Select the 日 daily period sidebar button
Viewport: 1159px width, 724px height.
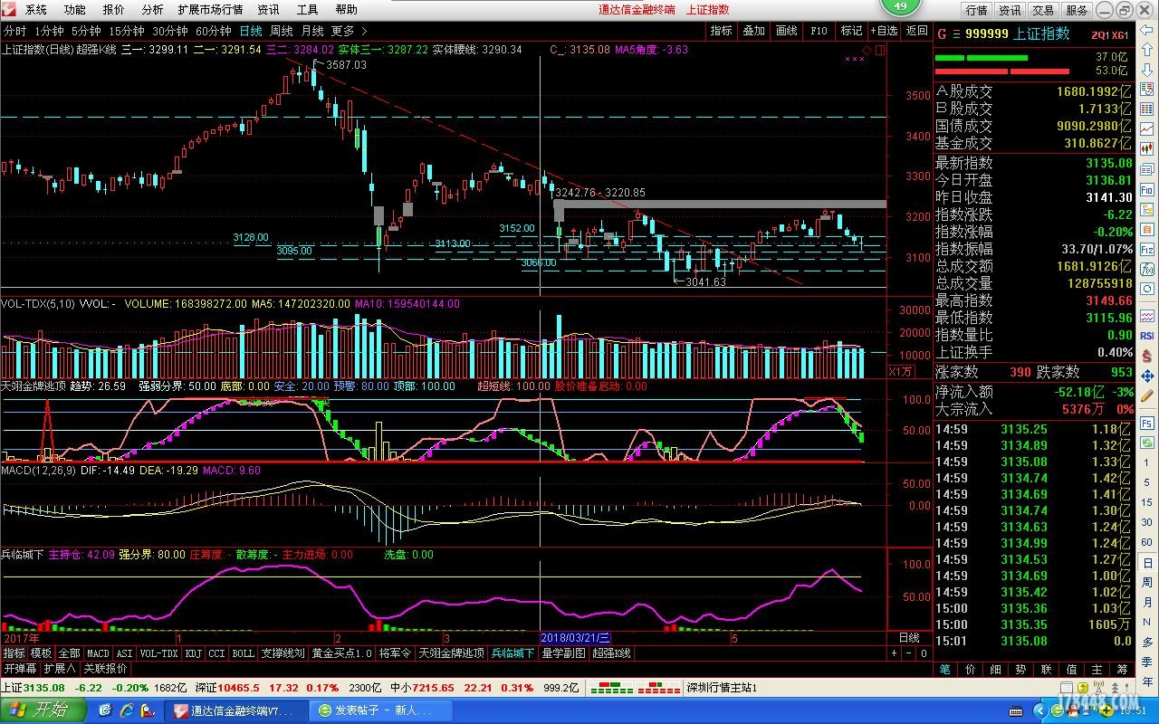point(1147,563)
